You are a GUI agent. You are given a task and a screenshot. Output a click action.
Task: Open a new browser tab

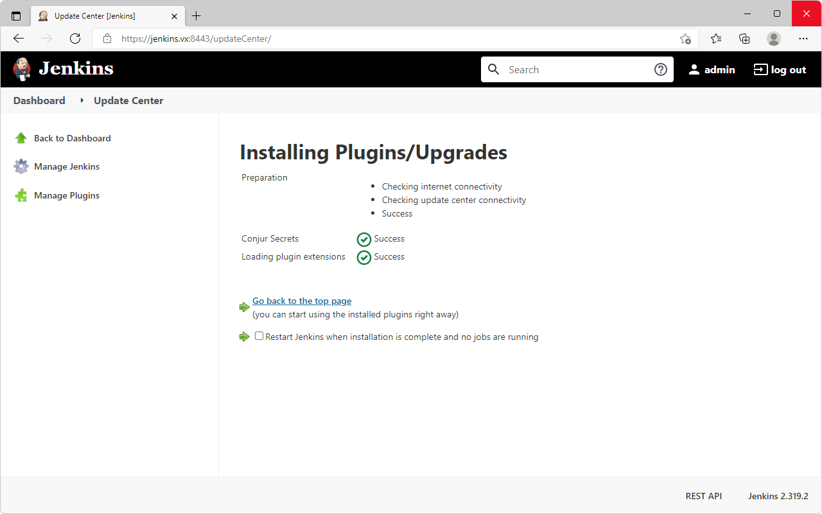pos(197,16)
